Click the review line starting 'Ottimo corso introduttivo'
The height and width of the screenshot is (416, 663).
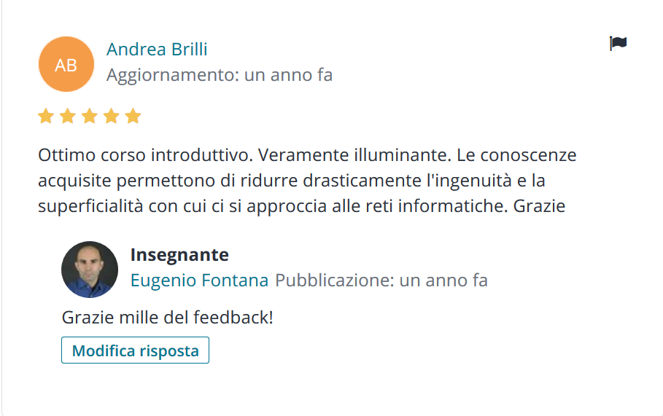click(307, 155)
